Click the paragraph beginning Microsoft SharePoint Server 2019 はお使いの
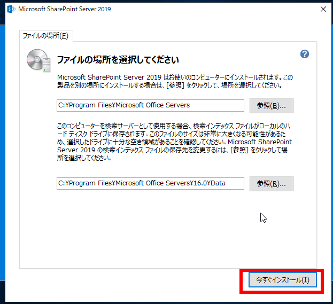Image resolution: width=333 pixels, height=304 pixels. click(x=175, y=81)
